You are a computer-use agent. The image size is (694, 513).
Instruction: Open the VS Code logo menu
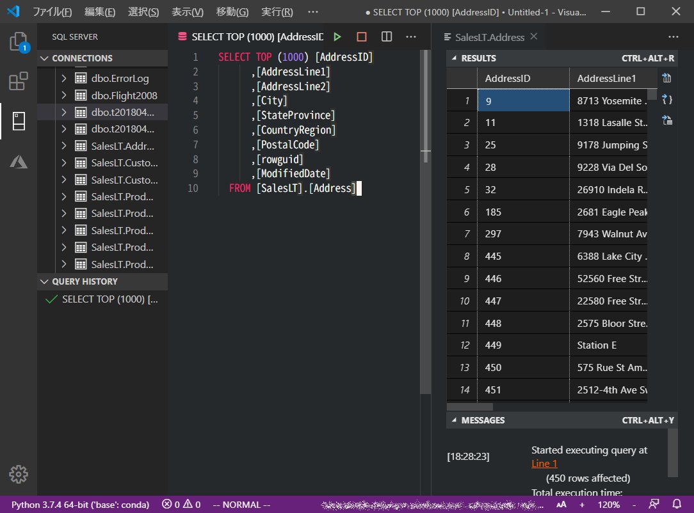(13, 11)
